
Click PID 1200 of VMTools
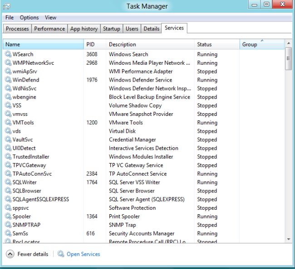[x=92, y=122]
